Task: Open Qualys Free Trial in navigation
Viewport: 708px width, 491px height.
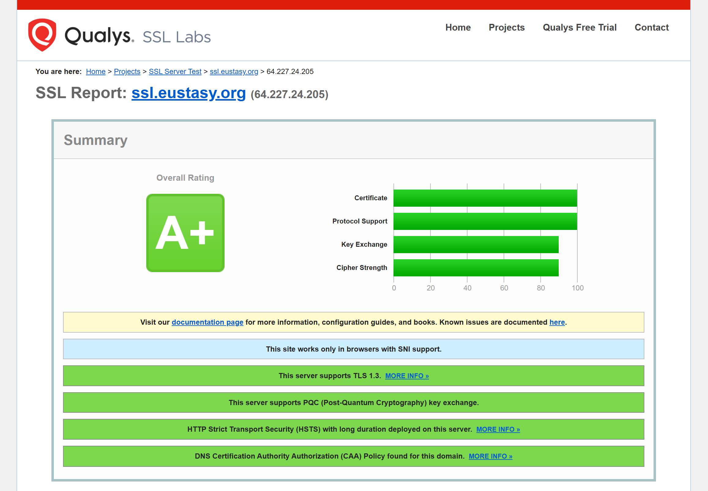Action: (x=579, y=28)
